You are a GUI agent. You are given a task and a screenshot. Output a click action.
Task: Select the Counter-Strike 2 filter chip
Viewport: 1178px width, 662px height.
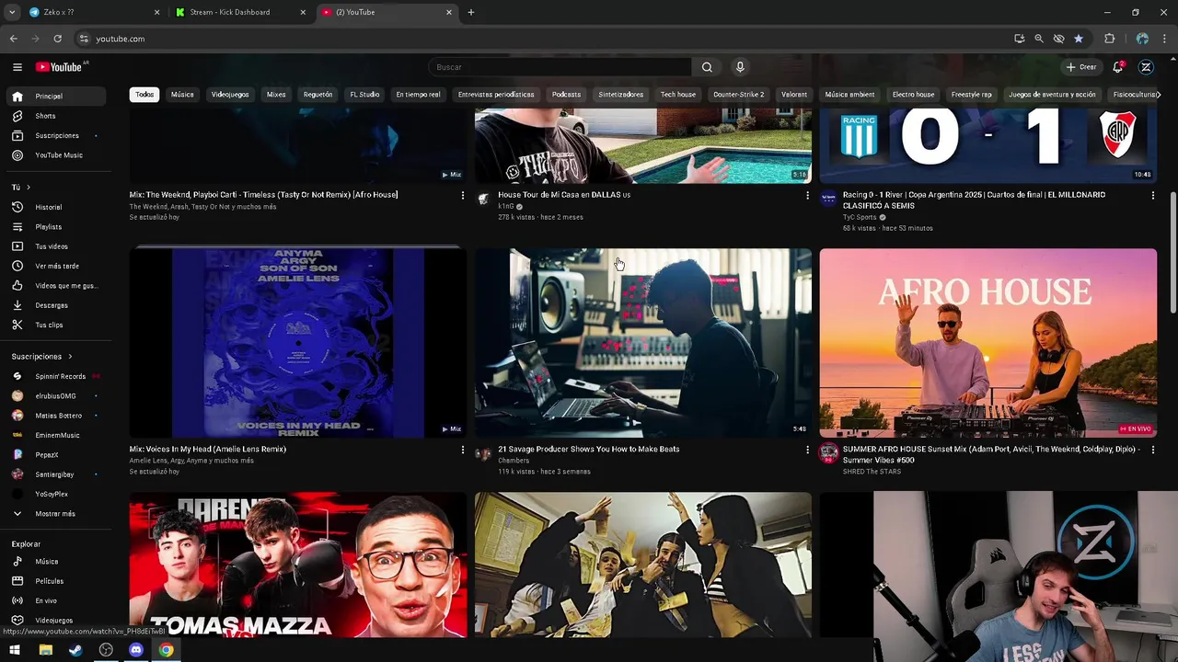click(x=738, y=95)
